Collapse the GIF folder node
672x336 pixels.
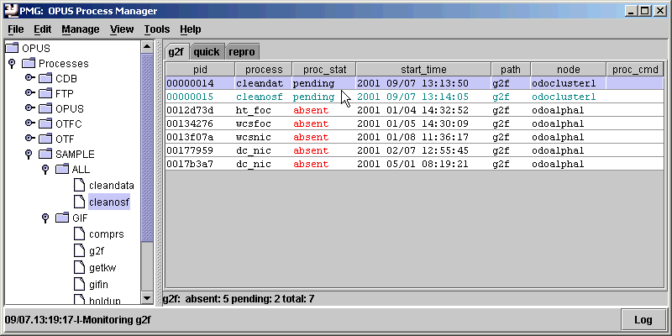pyautogui.click(x=45, y=218)
